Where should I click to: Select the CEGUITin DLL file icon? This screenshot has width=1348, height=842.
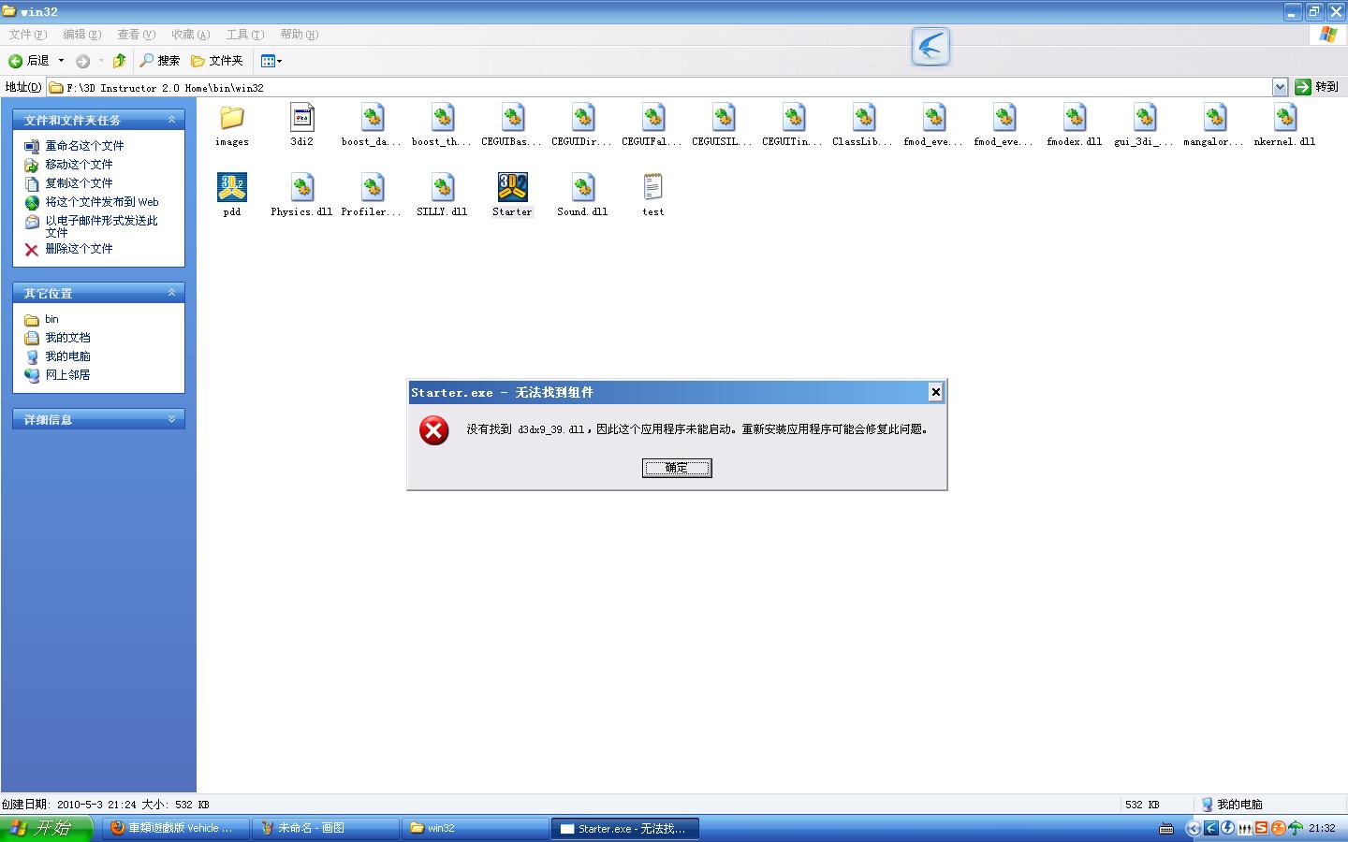click(793, 118)
